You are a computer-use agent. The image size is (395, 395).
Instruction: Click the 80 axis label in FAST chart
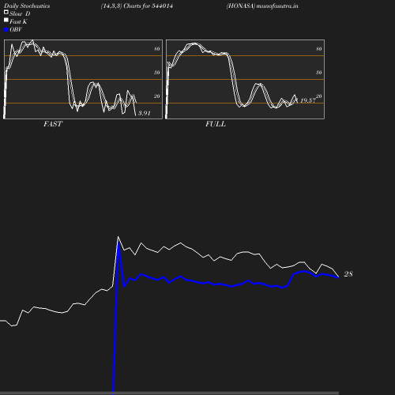click(157, 49)
